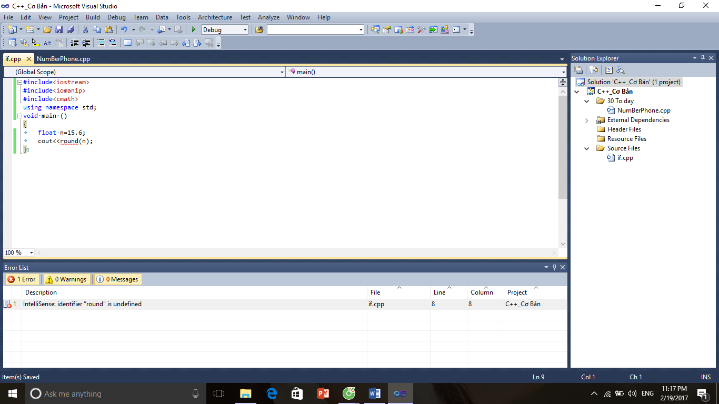This screenshot has height=404, width=719.
Task: Open if.cpp in Solution Explorer
Action: coord(625,158)
